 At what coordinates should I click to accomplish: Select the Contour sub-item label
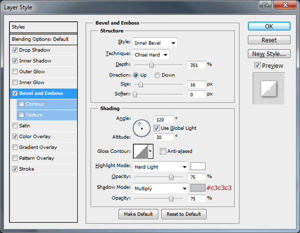pyautogui.click(x=35, y=104)
